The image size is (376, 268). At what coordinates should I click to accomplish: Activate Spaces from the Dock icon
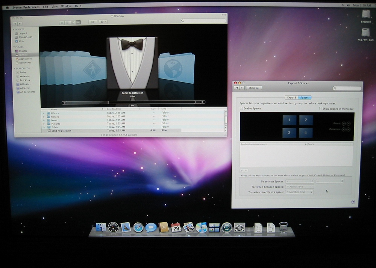pyautogui.click(x=214, y=227)
